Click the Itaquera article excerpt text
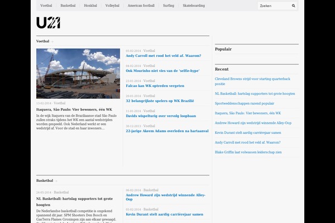 pyautogui.click(x=76, y=122)
